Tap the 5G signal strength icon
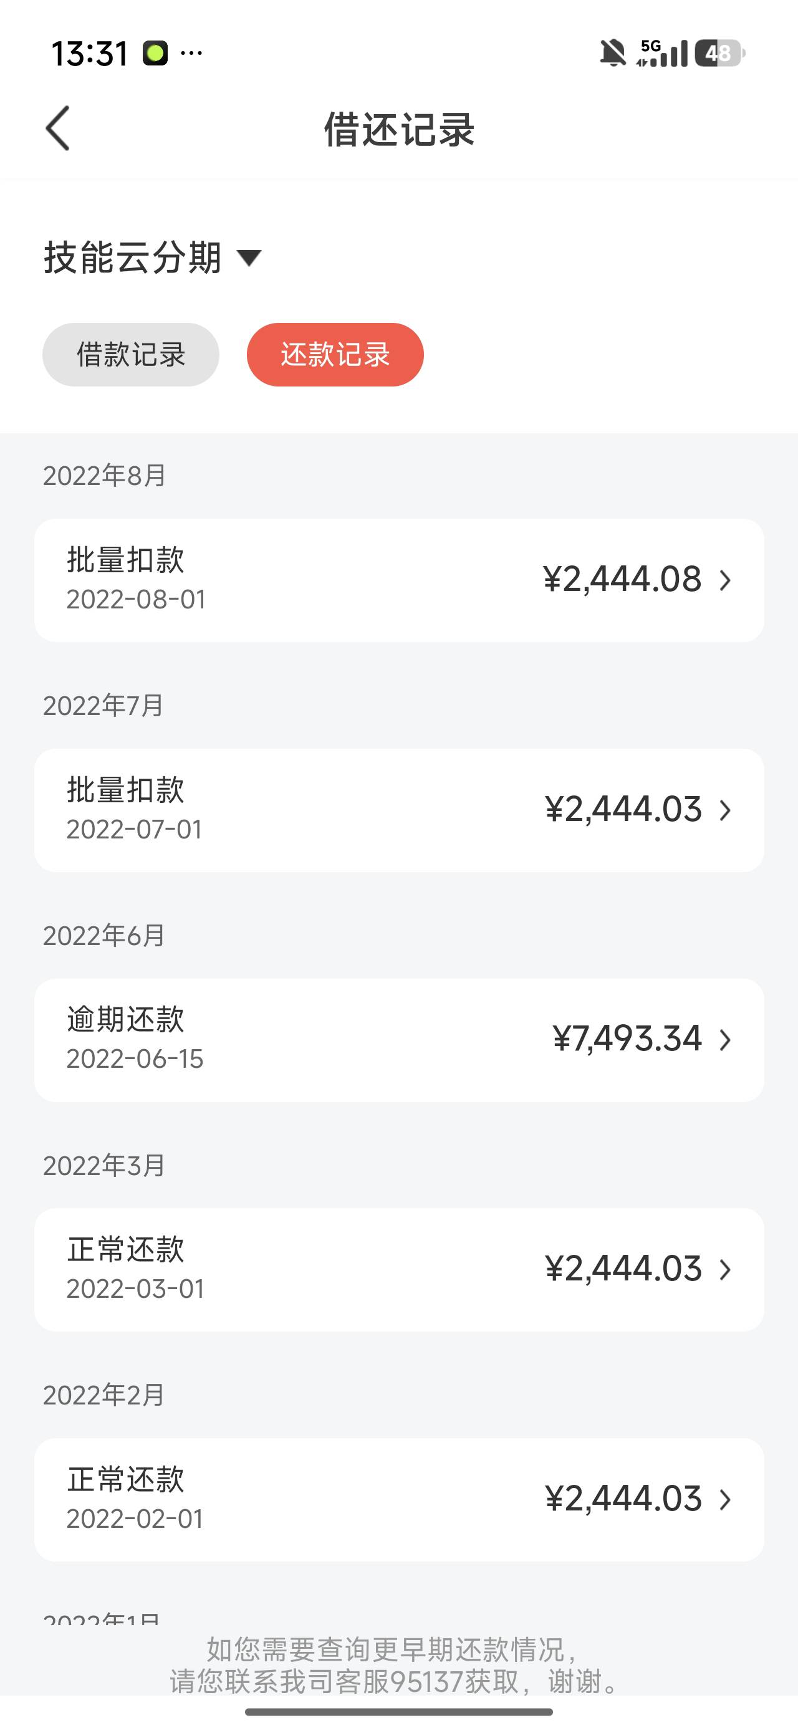 point(663,53)
